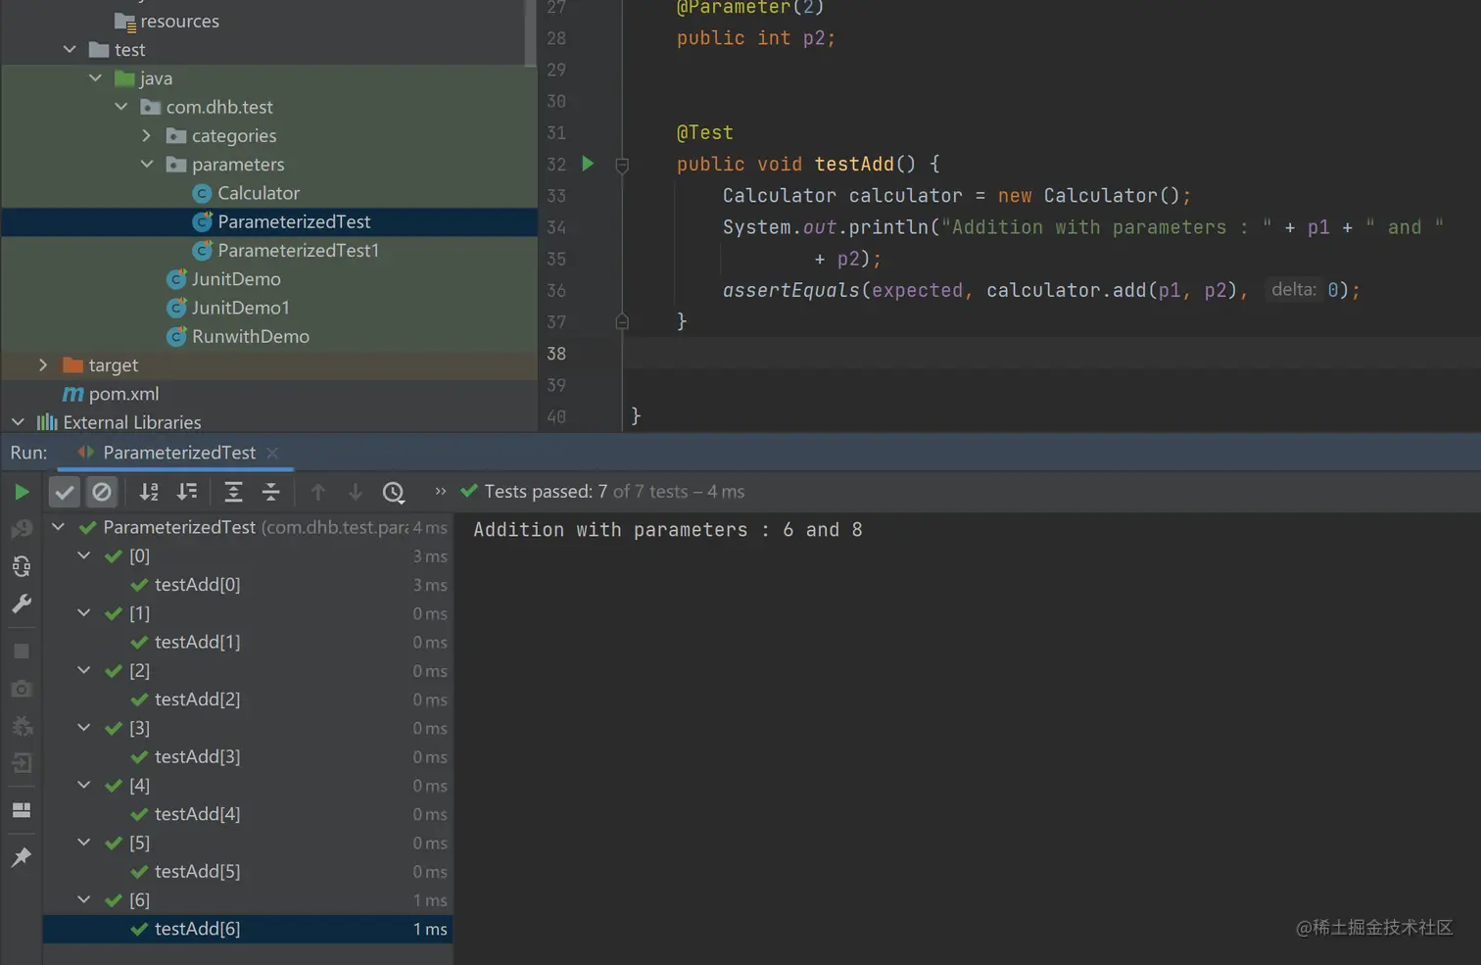Screen dimensions: 1481x965
Task: Collapse the [1] test group
Action: pyautogui.click(x=84, y=613)
